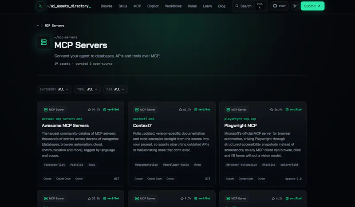Select the #browser-automation tag
The width and height of the screenshot is (355, 207).
[x=241, y=165]
